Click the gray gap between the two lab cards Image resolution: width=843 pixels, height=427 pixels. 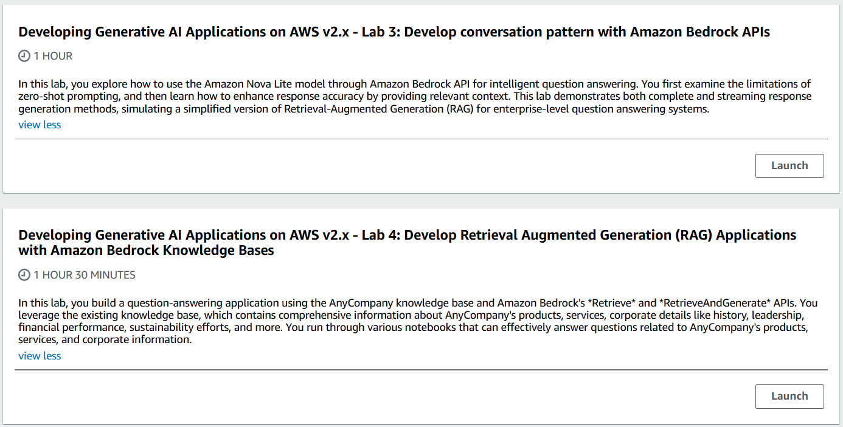coord(421,201)
